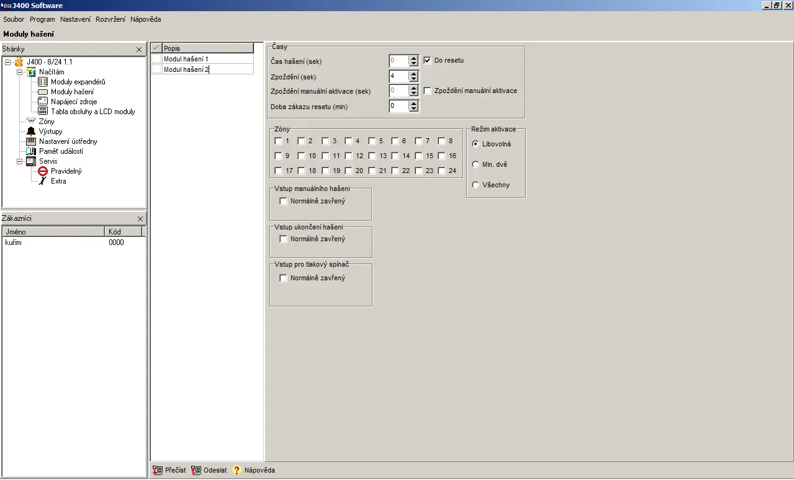Sort by the Popis column header
Image resolution: width=794 pixels, height=480 pixels.
point(208,48)
